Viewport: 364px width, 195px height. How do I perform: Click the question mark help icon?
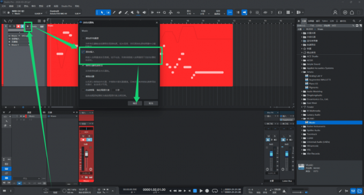tap(271, 12)
